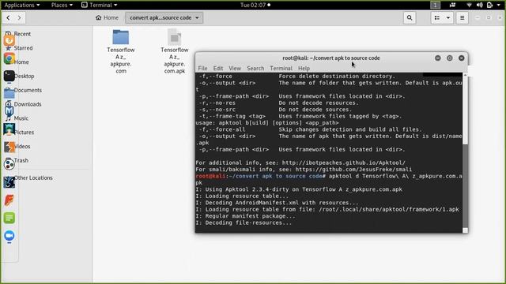Click the screen recording camera icon in top bar
Image resolution: width=506 pixels, height=284 pixels.
[x=453, y=5]
